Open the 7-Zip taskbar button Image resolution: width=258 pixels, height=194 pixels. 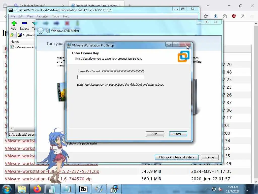coord(83,189)
